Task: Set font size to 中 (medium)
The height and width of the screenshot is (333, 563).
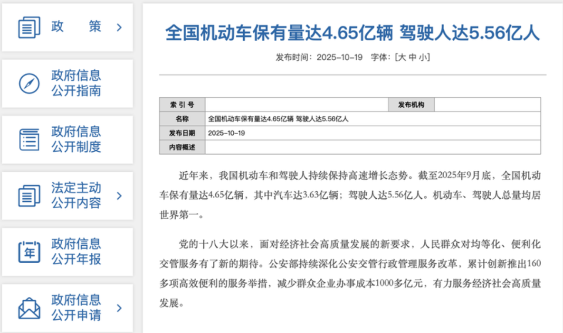Action: pyautogui.click(x=412, y=57)
